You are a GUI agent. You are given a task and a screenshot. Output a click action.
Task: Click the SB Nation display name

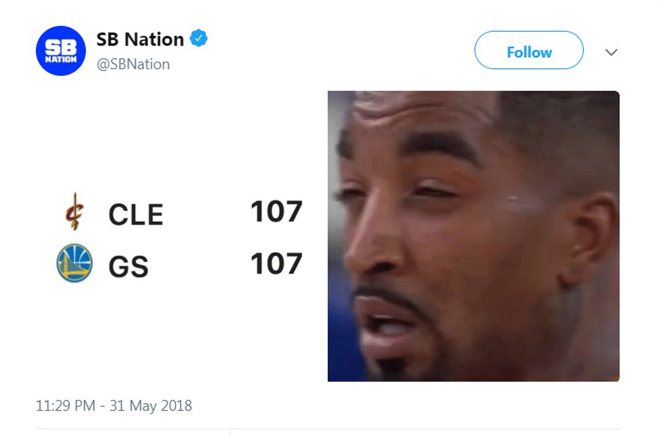pyautogui.click(x=139, y=39)
